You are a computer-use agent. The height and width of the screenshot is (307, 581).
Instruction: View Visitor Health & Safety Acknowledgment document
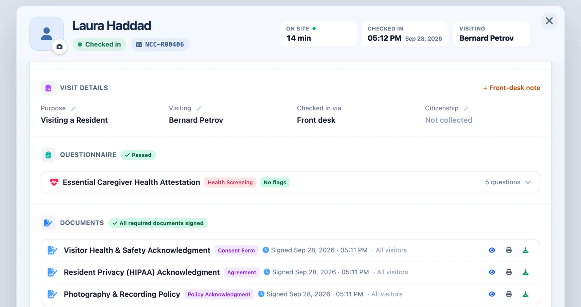(492, 250)
